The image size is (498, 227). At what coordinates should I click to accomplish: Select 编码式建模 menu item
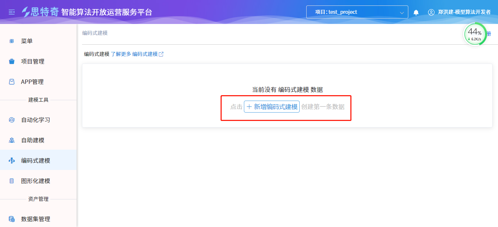pos(38,161)
